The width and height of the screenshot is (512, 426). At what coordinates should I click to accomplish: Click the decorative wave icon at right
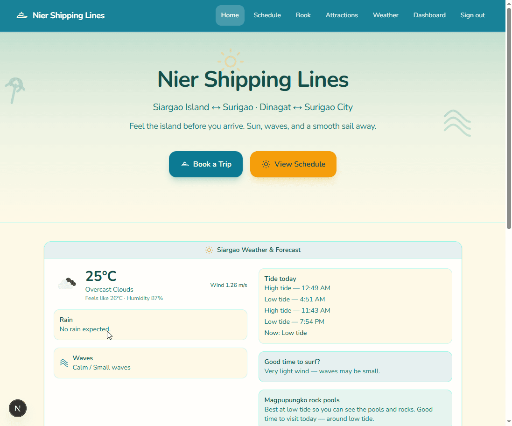[457, 123]
